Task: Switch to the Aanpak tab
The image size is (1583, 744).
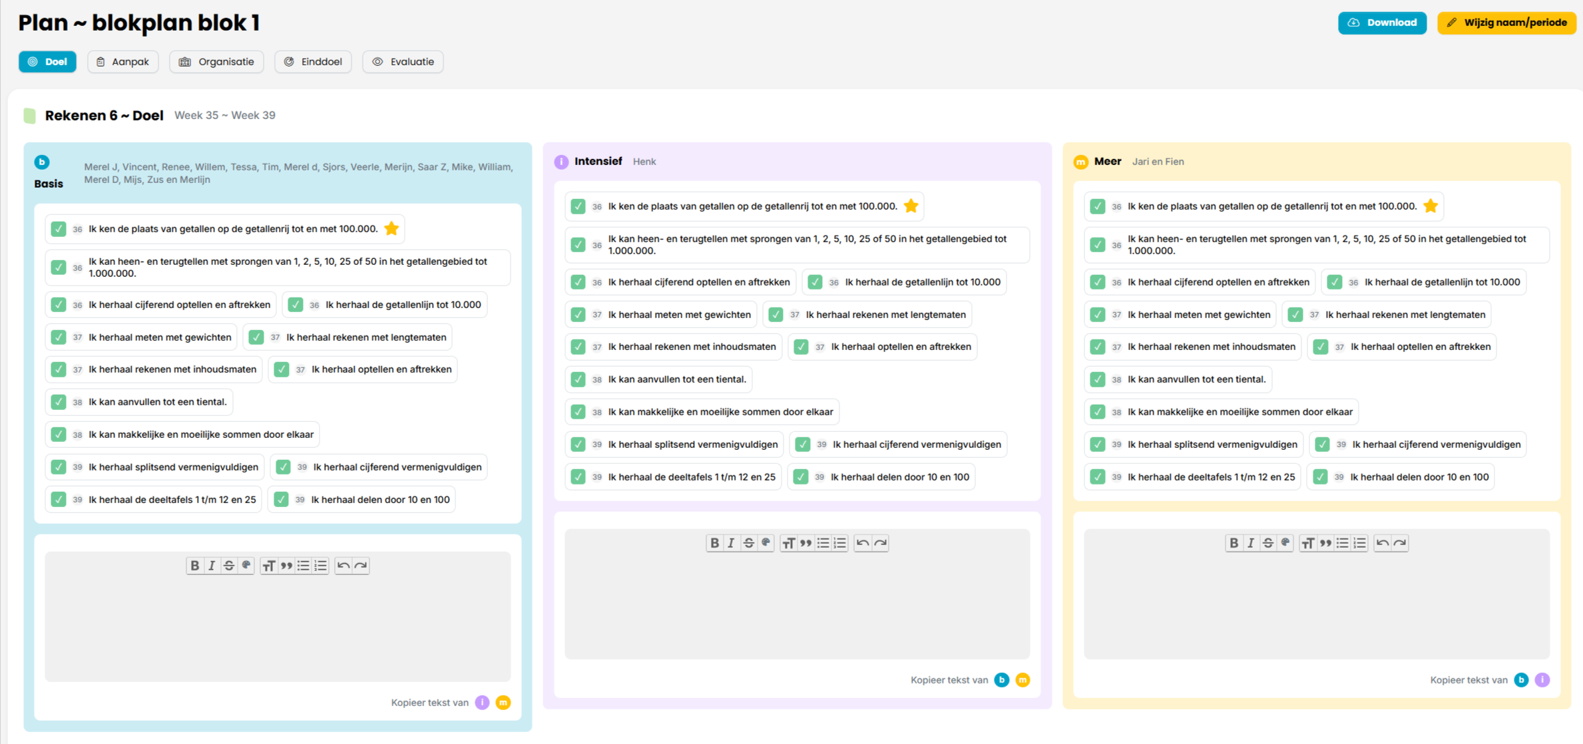Action: tap(122, 62)
